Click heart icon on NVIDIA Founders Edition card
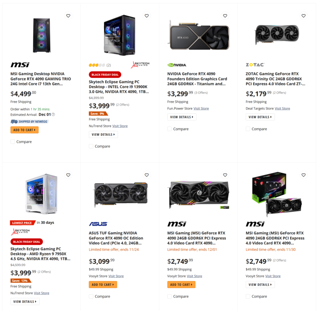The width and height of the screenshot is (319, 311). (x=225, y=16)
